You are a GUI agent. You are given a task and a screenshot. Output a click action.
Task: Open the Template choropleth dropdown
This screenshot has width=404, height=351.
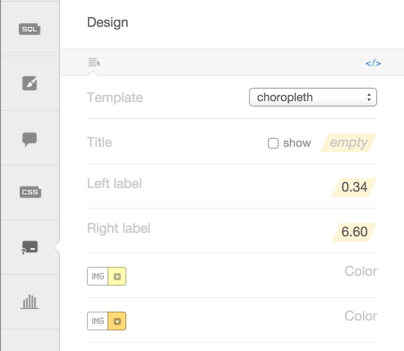[313, 98]
